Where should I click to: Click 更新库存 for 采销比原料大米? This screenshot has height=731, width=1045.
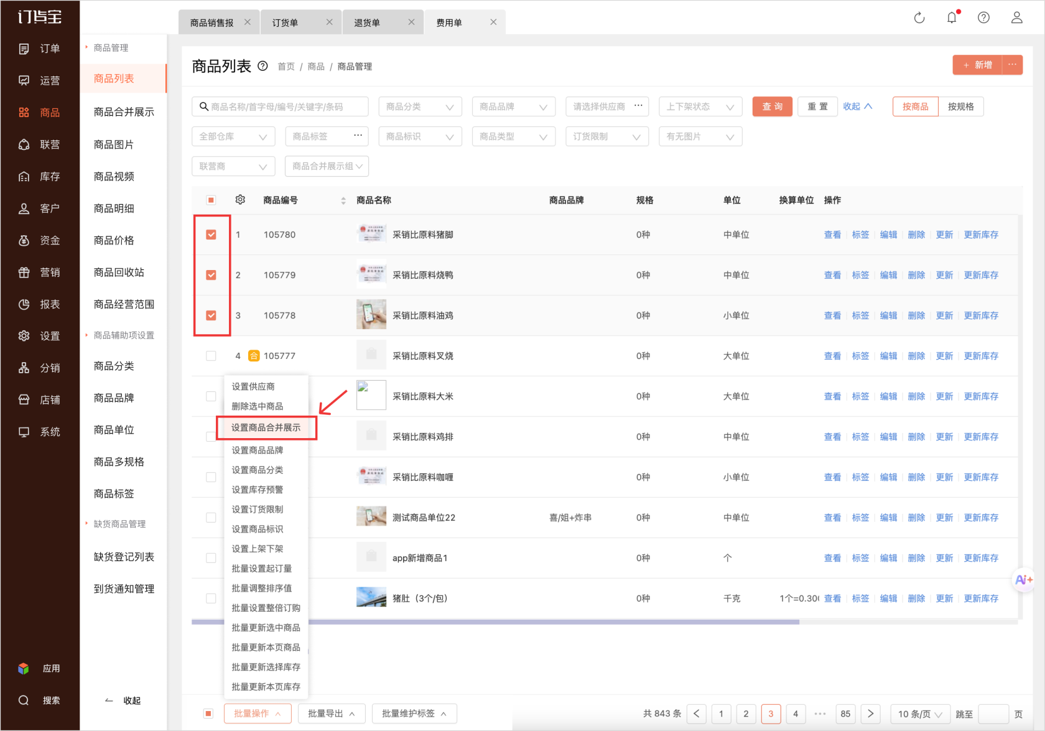(981, 396)
